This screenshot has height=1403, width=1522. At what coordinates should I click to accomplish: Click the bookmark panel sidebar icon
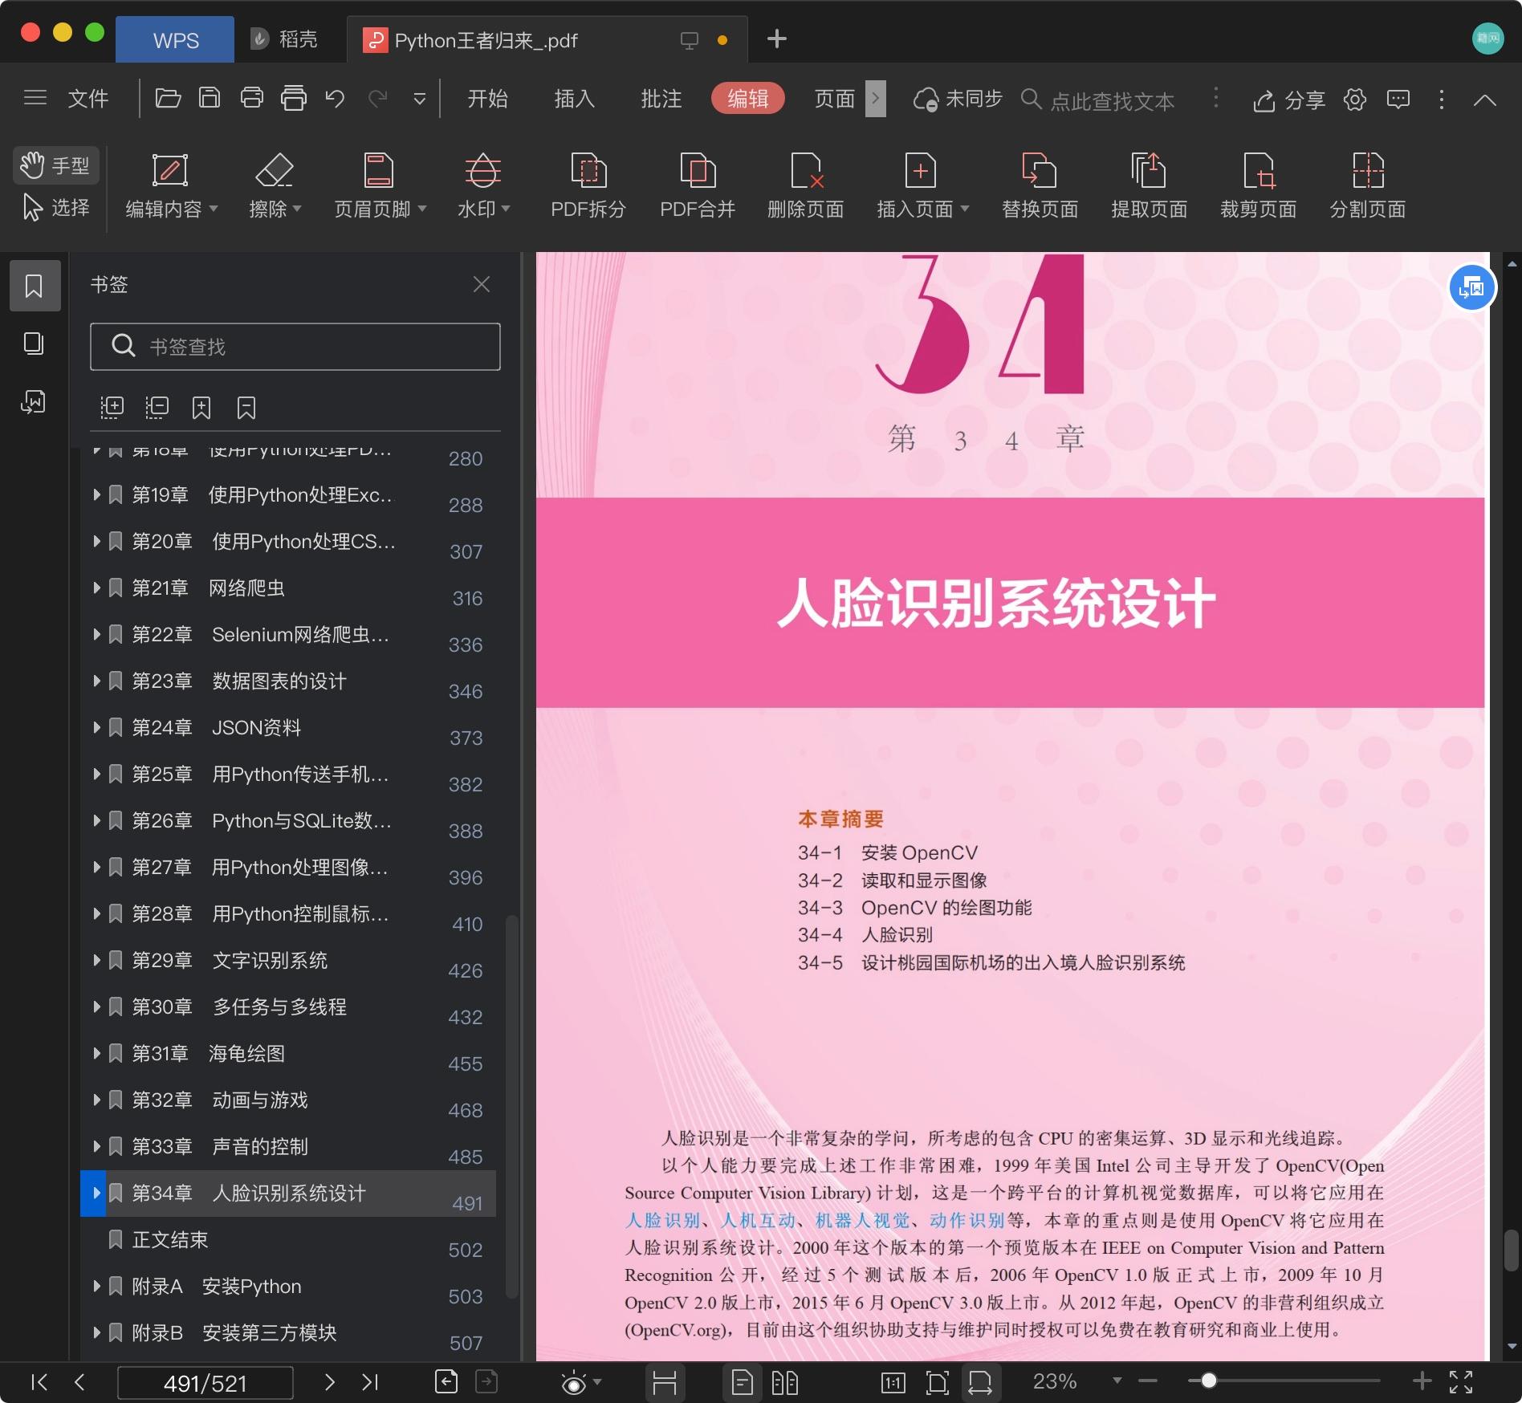[34, 286]
